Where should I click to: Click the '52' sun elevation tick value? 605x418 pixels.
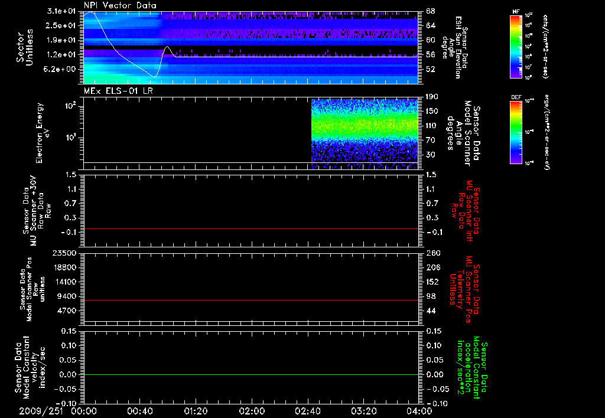click(431, 70)
